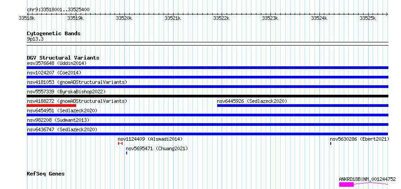Open nsv5630286 (Ebert2021) label
The width and height of the screenshot is (401, 189).
point(360,139)
